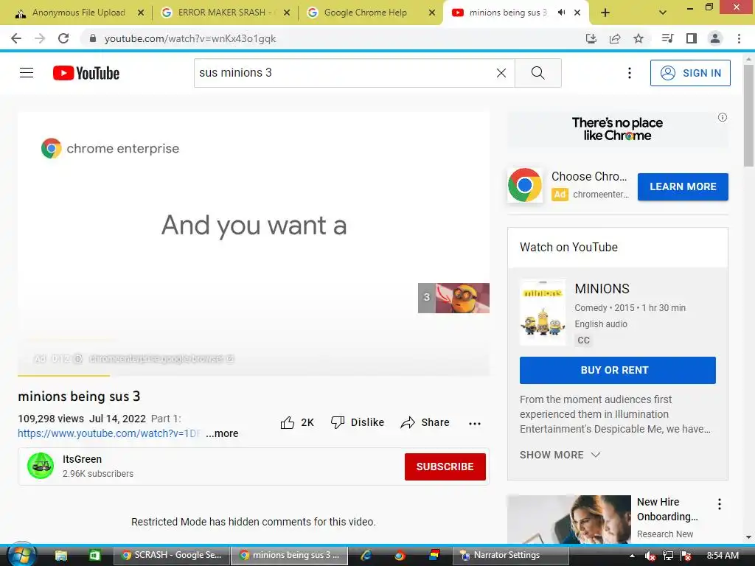Screen dimensions: 755x566
Task: Click BUY OR RENT for Minions
Action: [618, 370]
